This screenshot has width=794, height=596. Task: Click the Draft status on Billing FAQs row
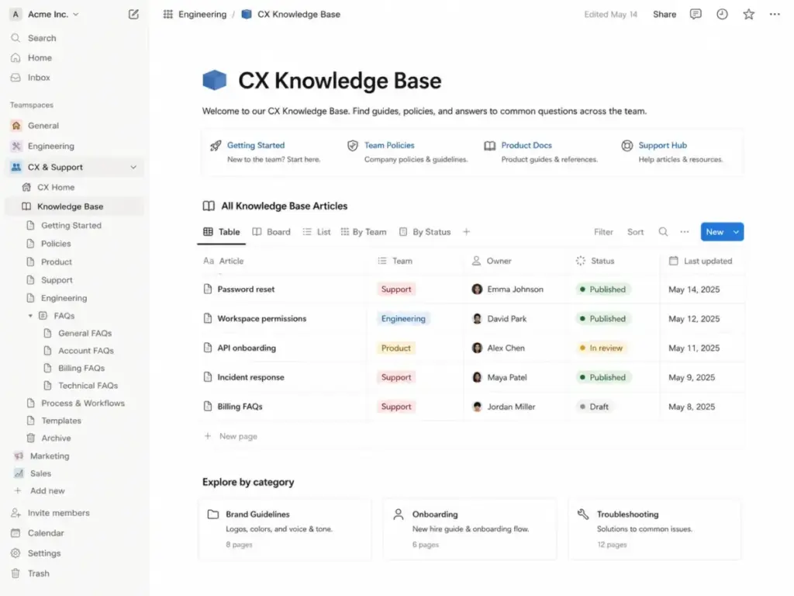[x=594, y=407]
